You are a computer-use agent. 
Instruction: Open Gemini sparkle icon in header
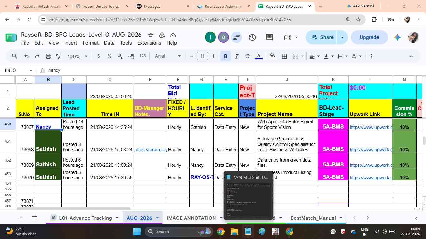tap(397, 37)
